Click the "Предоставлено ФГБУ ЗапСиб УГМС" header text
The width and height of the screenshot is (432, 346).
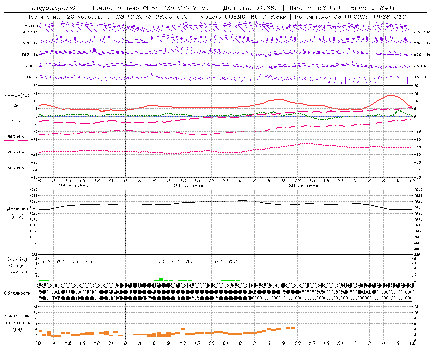coord(153,8)
